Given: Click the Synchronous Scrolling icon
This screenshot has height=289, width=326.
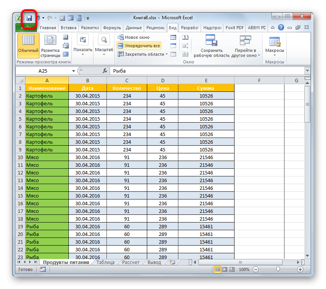Looking at the screenshot, I should (185, 46).
